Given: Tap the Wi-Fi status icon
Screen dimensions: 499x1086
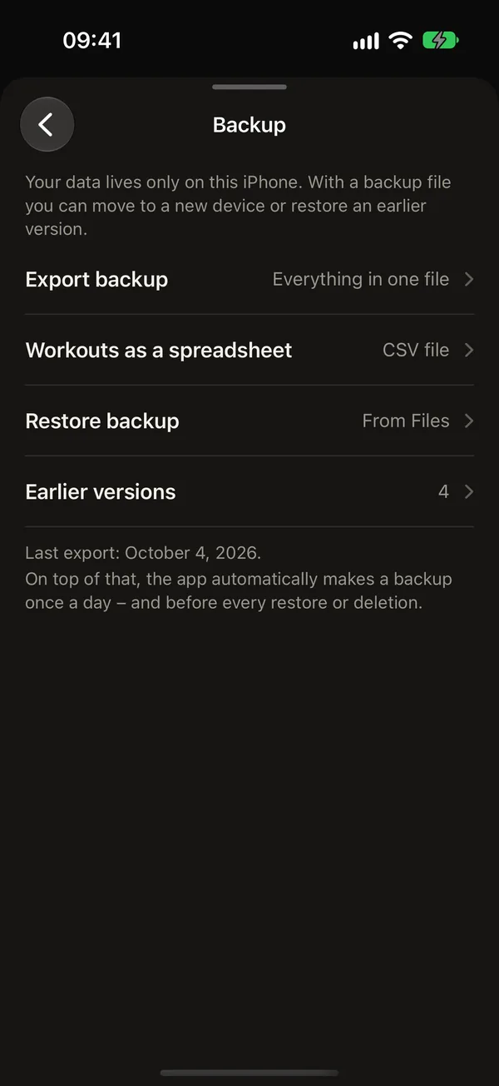Looking at the screenshot, I should click(x=401, y=40).
